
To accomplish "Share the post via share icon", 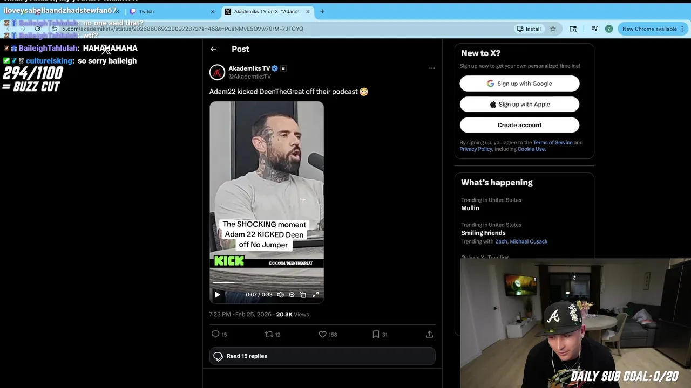I will click(430, 334).
